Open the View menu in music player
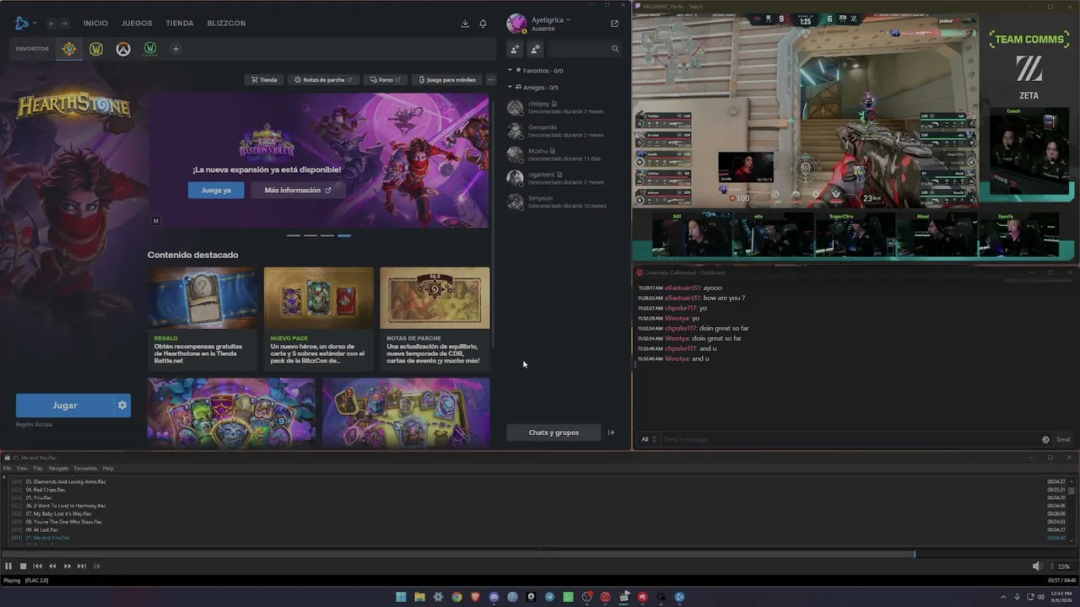This screenshot has height=607, width=1080. 22,468
